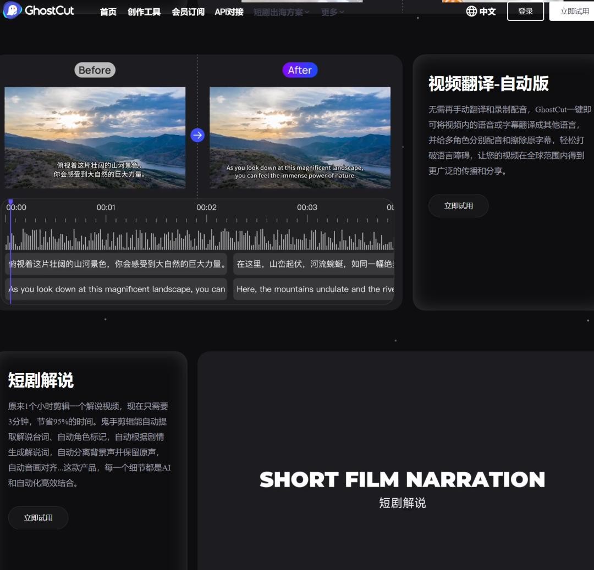Click the 登录 login button
594x570 pixels.
[525, 11]
